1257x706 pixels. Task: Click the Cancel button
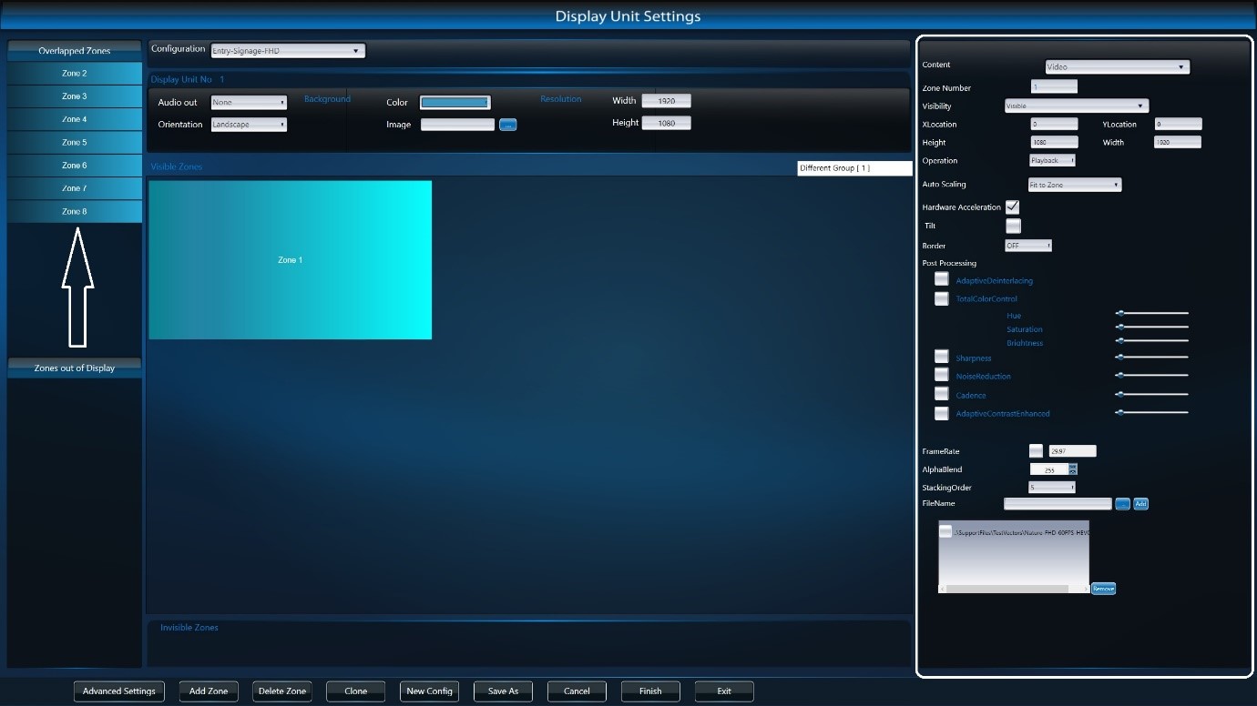[577, 691]
